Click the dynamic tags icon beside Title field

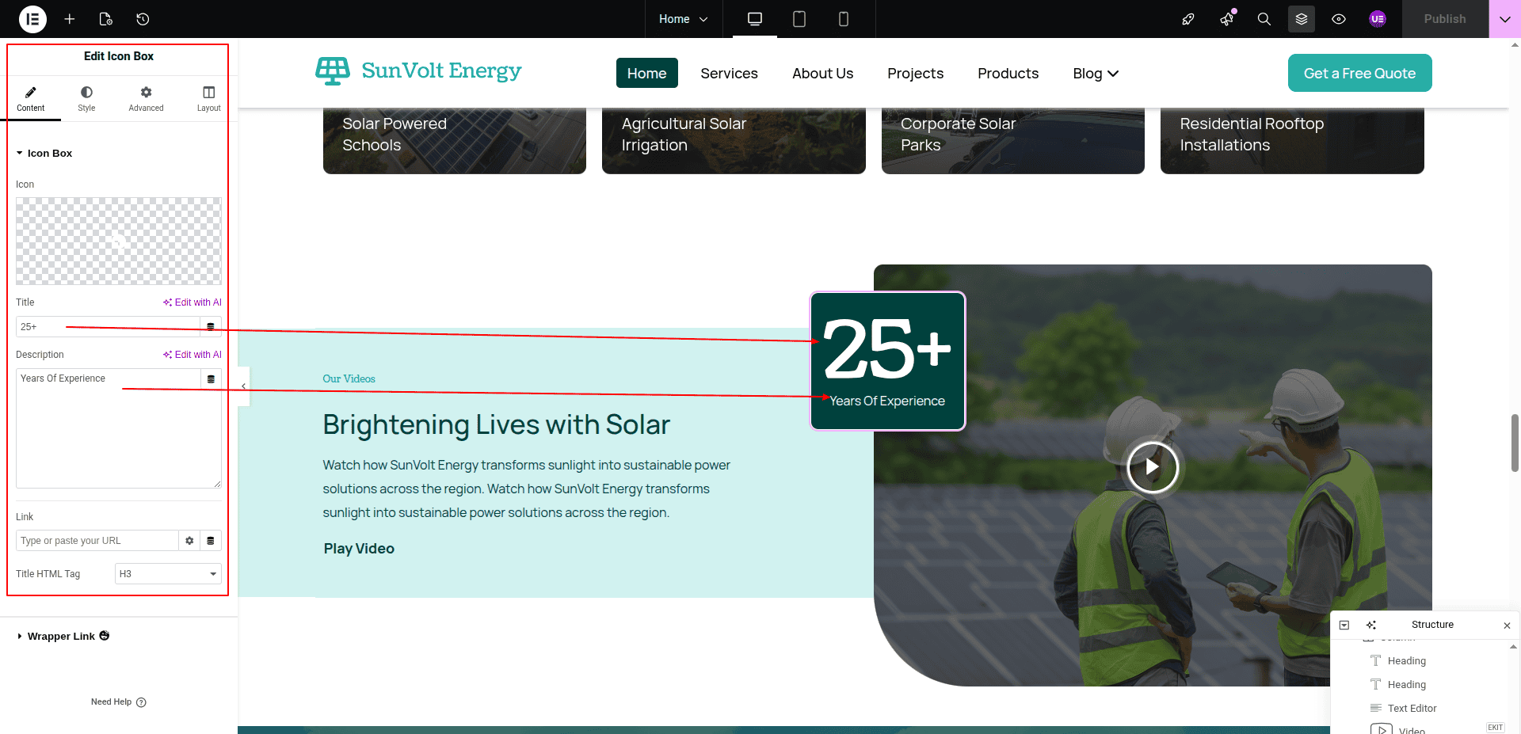coord(211,326)
